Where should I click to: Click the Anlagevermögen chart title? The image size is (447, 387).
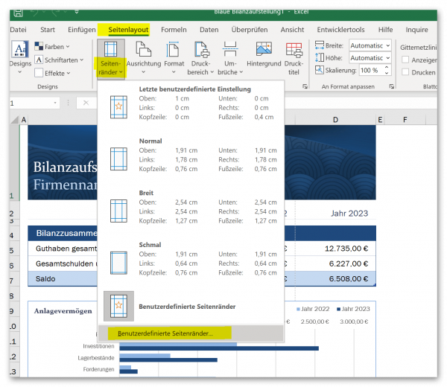63,311
